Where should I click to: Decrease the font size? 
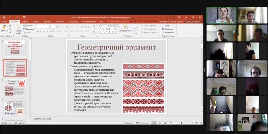[62, 27]
